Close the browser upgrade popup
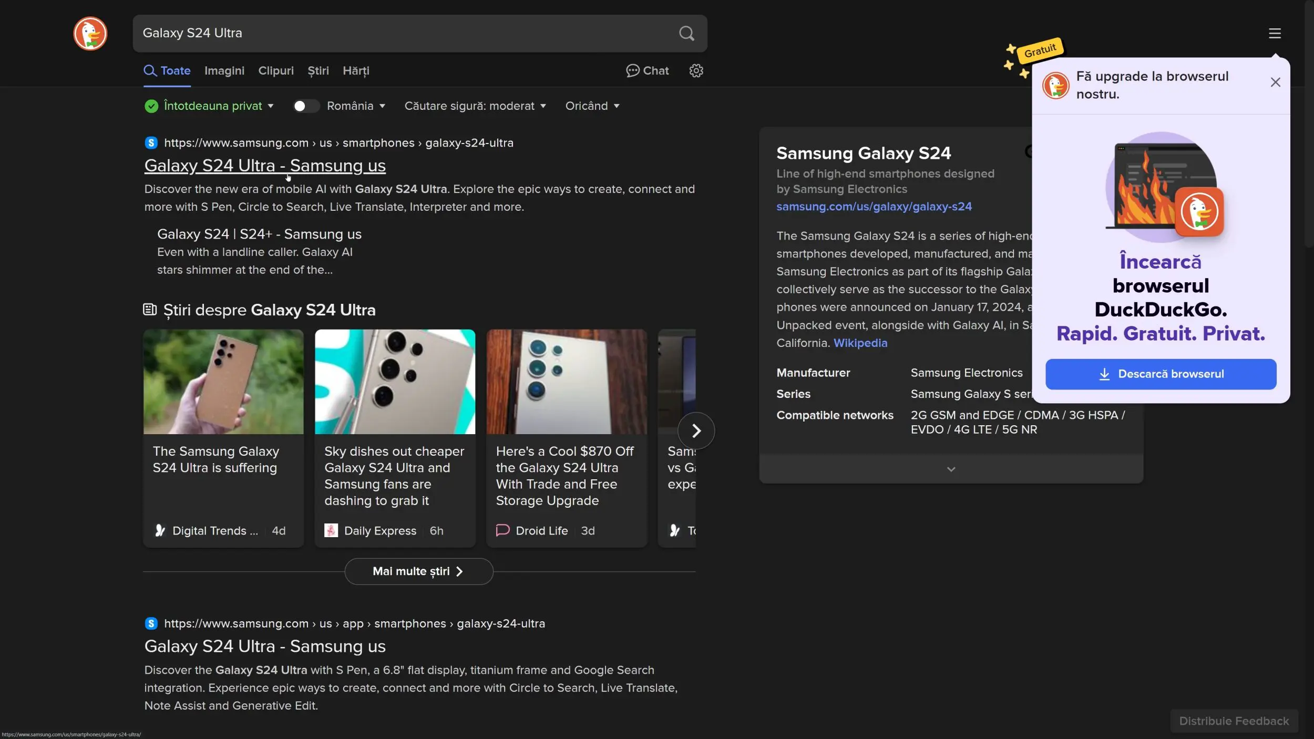1314x739 pixels. 1275,82
